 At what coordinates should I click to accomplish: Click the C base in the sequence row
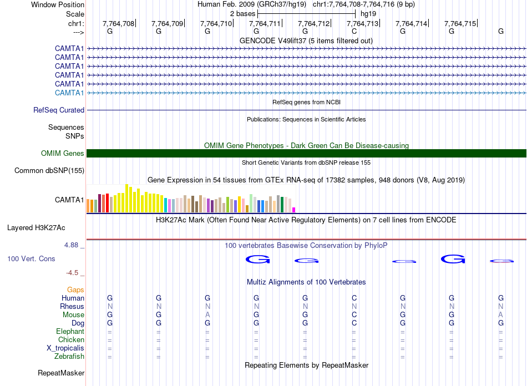click(354, 32)
